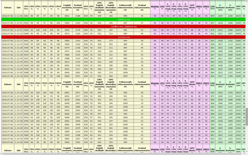
Task: Select GPU percent value 82
Action: pyautogui.click(x=91, y=121)
